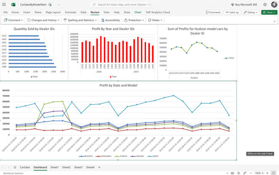Open the Notes dropdown
The image size is (279, 175).
click(156, 20)
